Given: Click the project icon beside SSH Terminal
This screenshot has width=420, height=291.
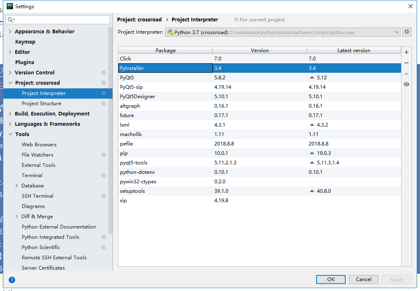Looking at the screenshot, I should 103,196.
